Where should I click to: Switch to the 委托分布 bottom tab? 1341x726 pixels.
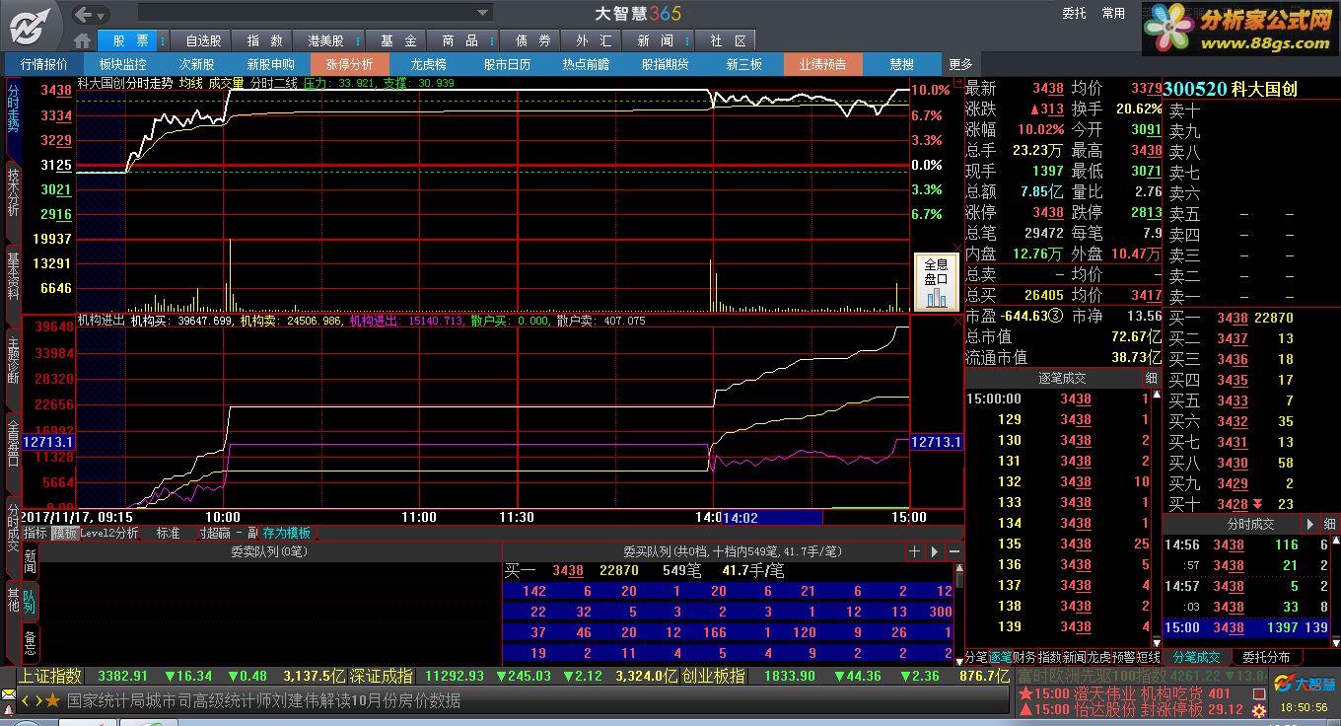(1266, 657)
